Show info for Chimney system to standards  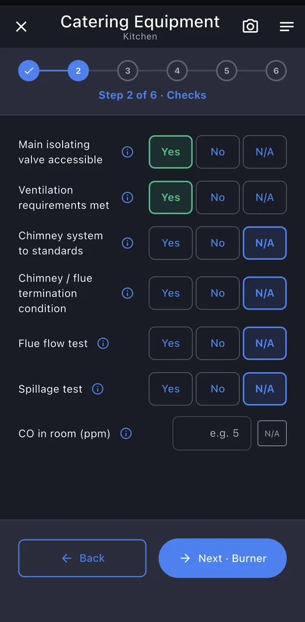pyautogui.click(x=127, y=243)
